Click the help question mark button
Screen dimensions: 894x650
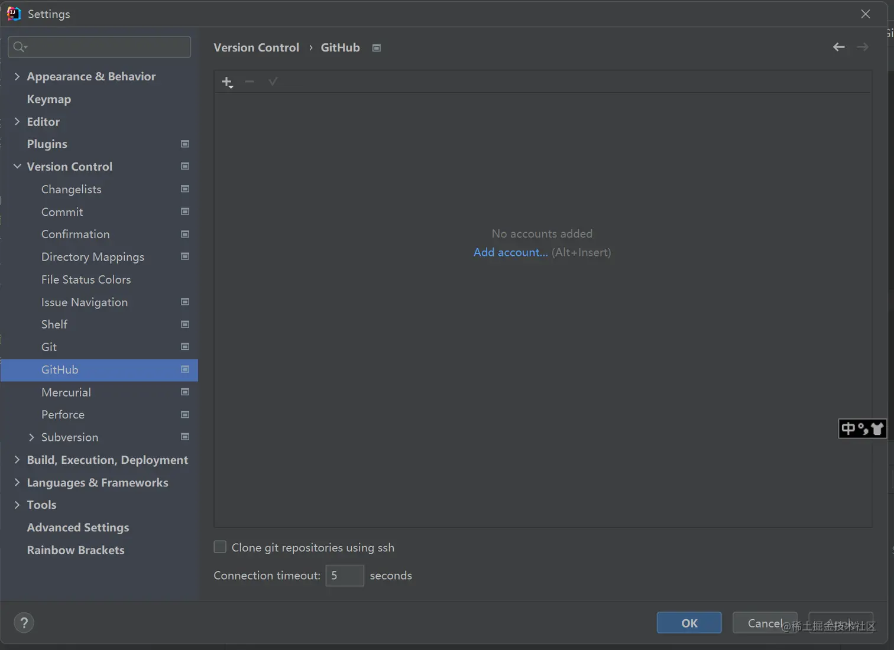[24, 623]
